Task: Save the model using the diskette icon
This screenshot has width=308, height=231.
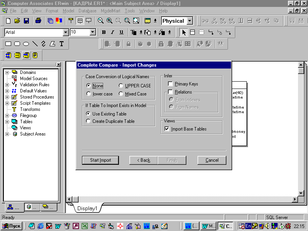Action: click(26, 21)
